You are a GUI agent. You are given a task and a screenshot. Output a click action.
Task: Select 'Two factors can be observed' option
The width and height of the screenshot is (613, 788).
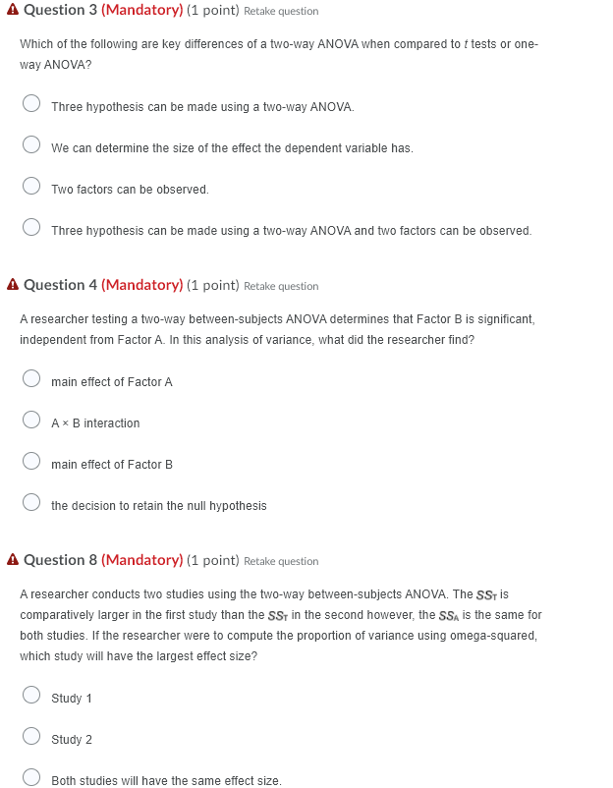point(30,185)
